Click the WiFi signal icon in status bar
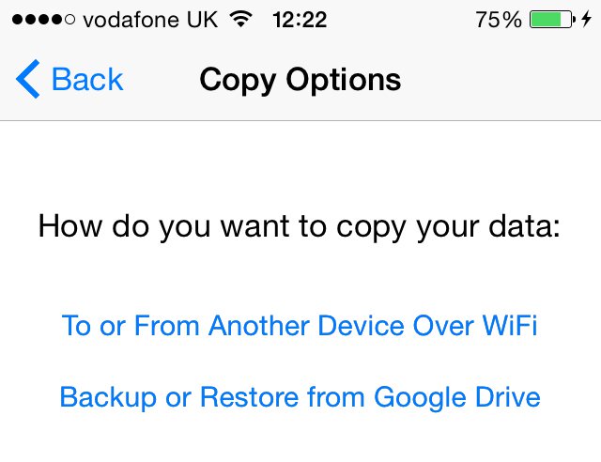601x462 pixels. (x=241, y=20)
